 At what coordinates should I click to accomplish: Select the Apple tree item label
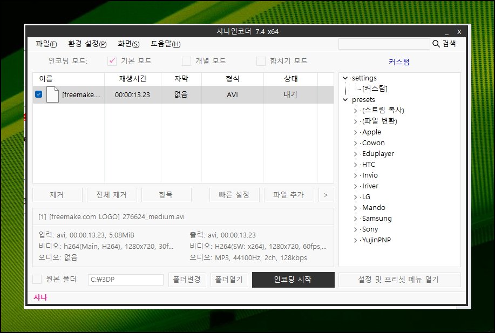tap(371, 132)
